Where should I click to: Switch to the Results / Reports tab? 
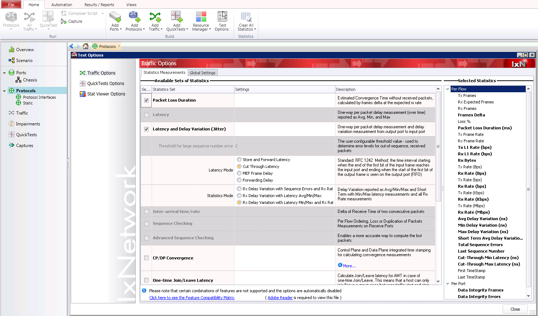tap(99, 5)
